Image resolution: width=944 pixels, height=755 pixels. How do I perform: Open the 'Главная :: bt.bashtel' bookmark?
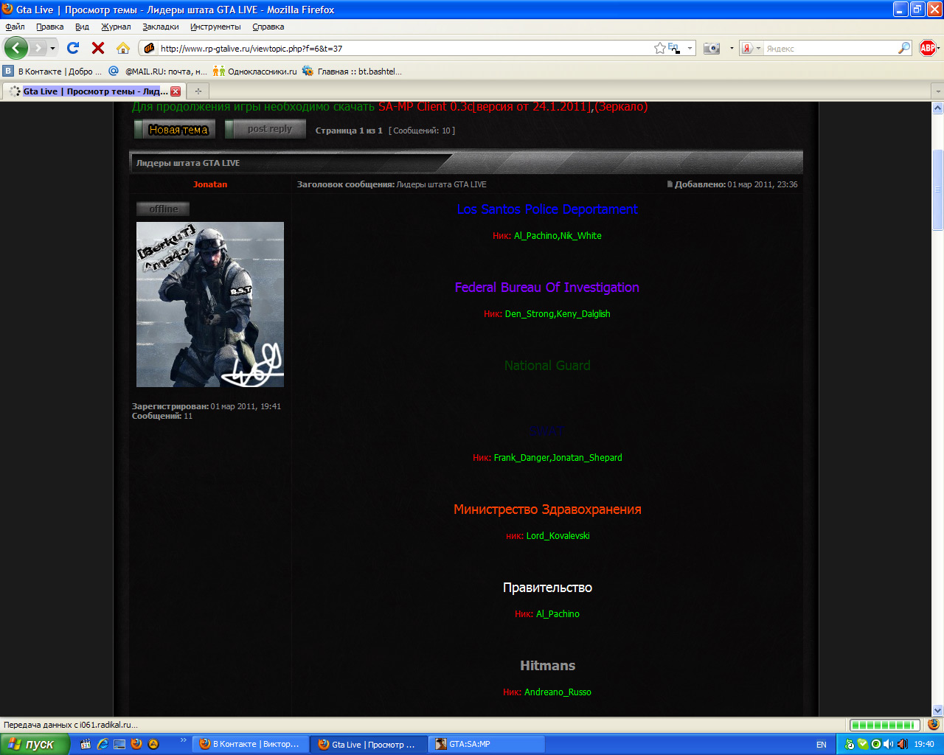(x=353, y=72)
